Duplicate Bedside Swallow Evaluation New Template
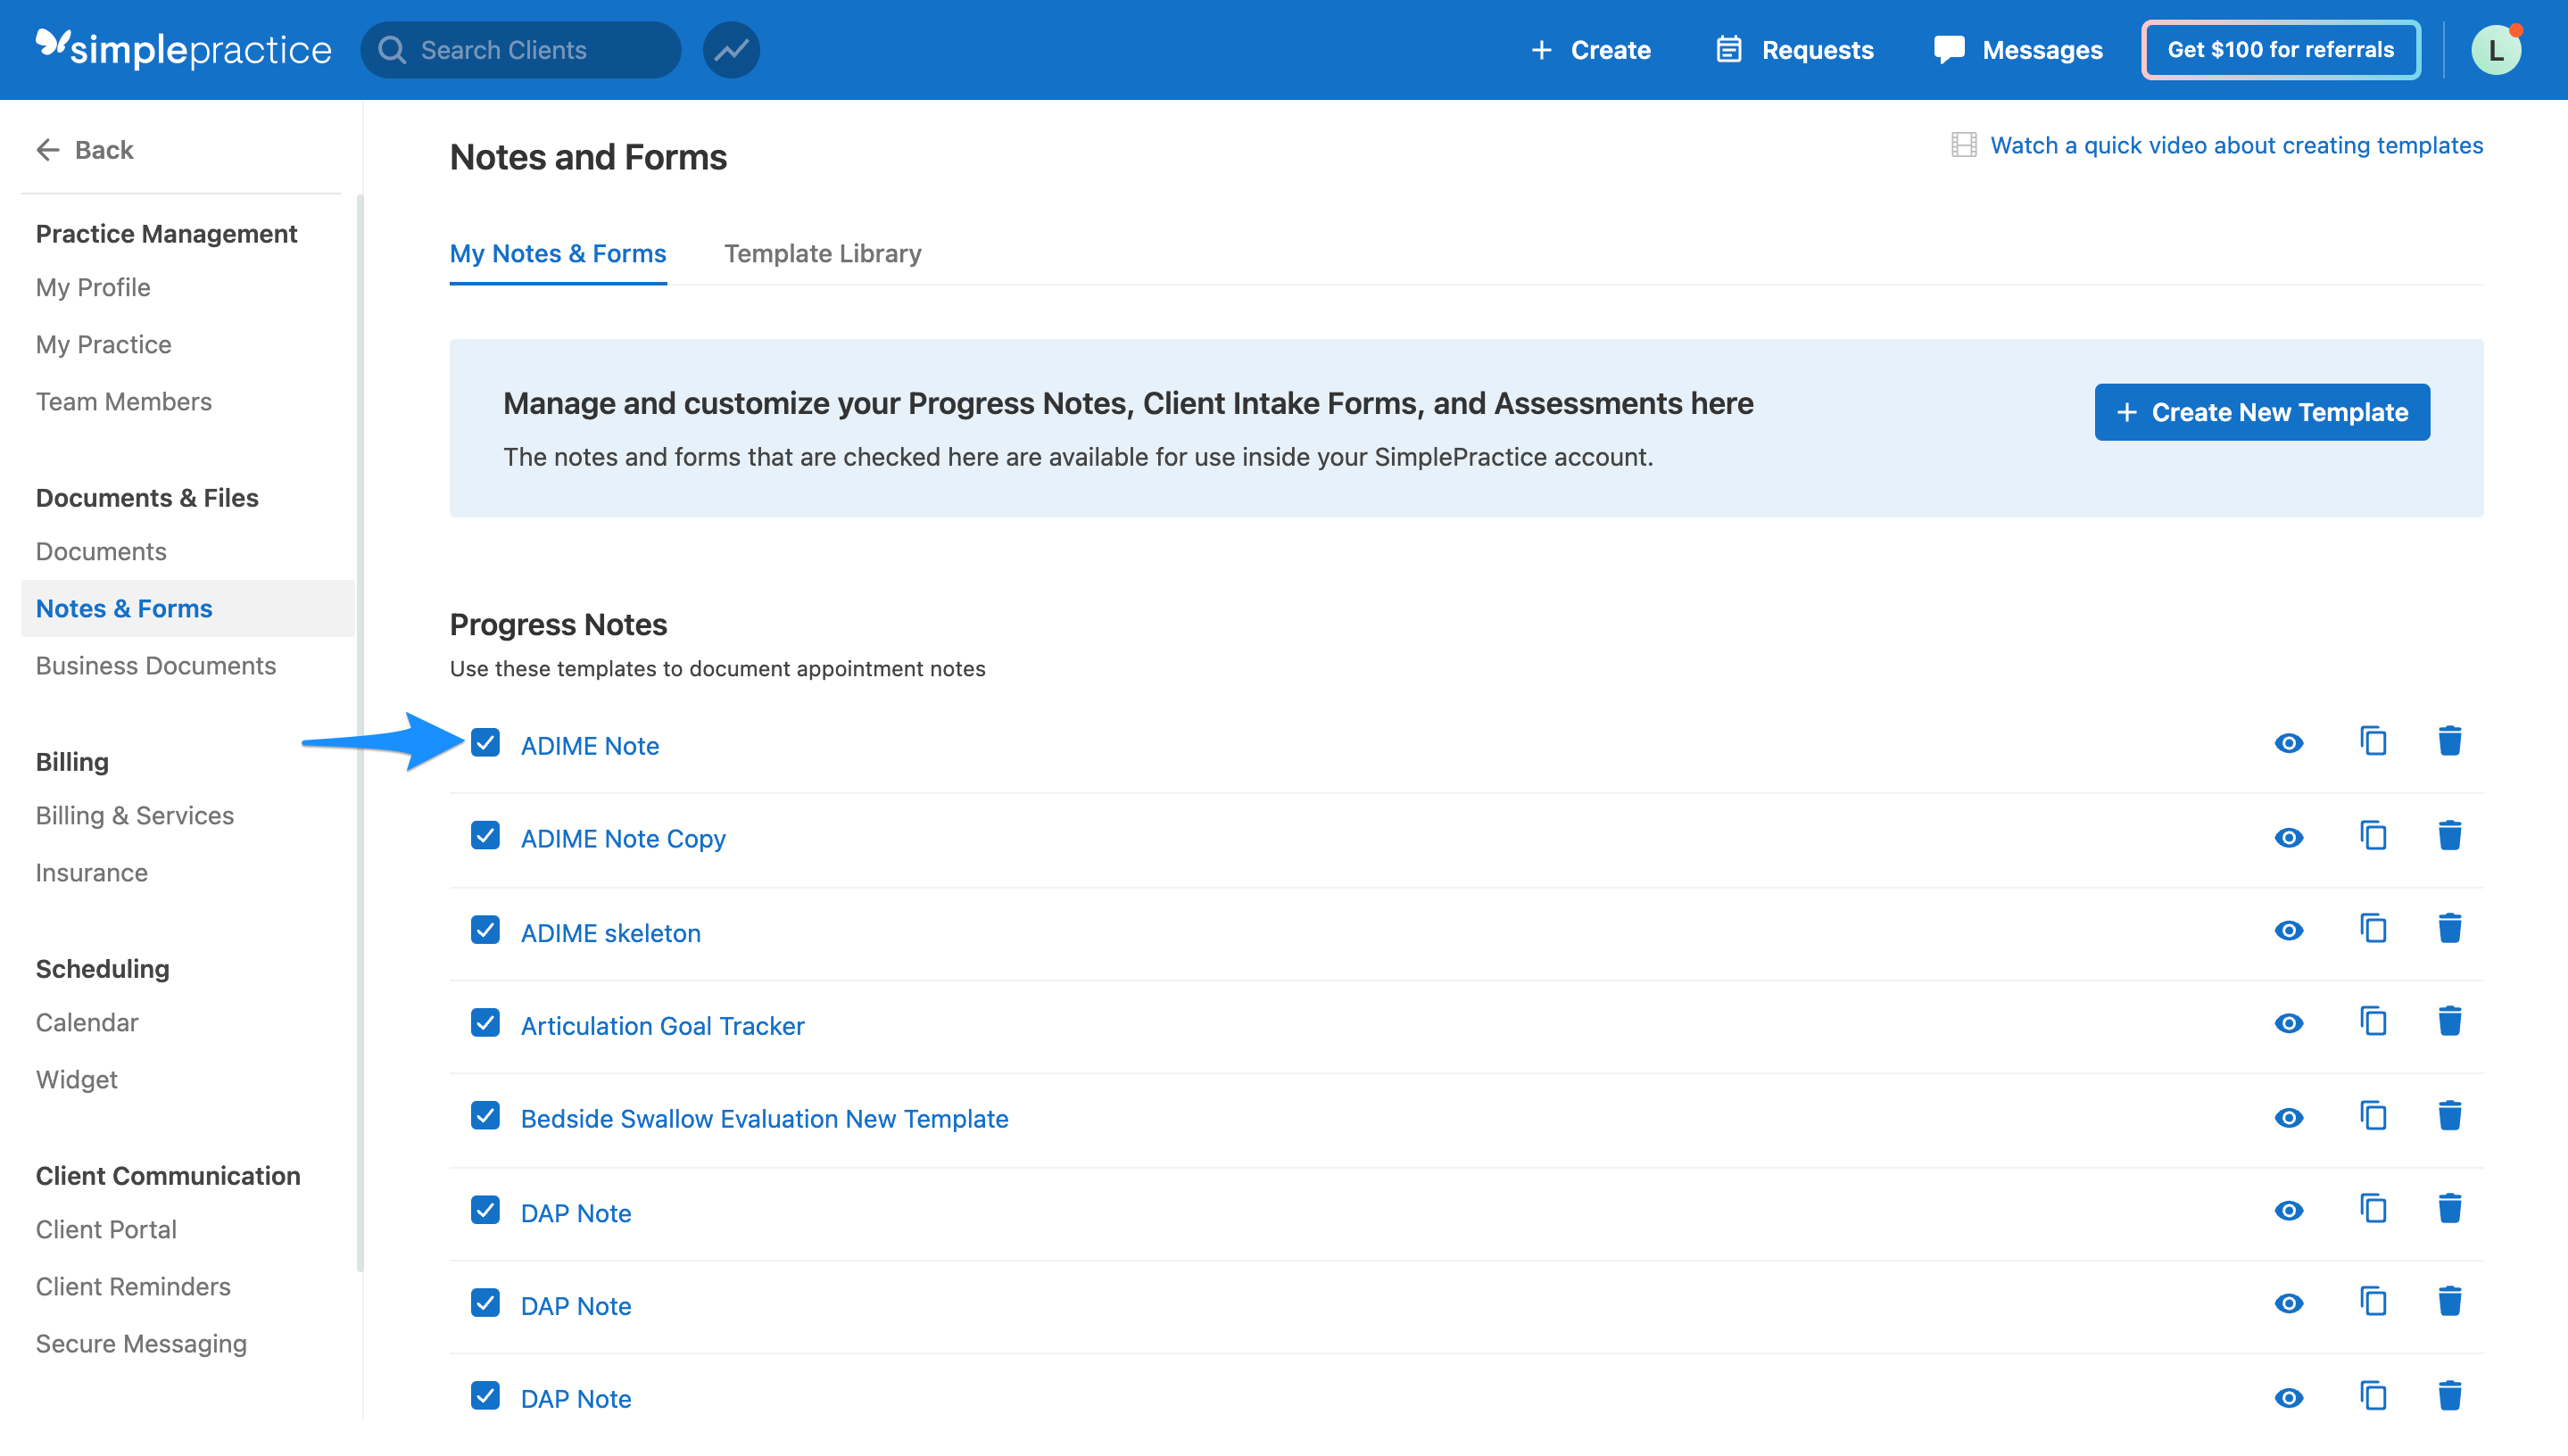 pyautogui.click(x=2373, y=1115)
